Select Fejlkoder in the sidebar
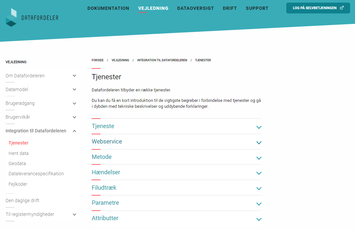This screenshot has height=229, width=355. 18,184
